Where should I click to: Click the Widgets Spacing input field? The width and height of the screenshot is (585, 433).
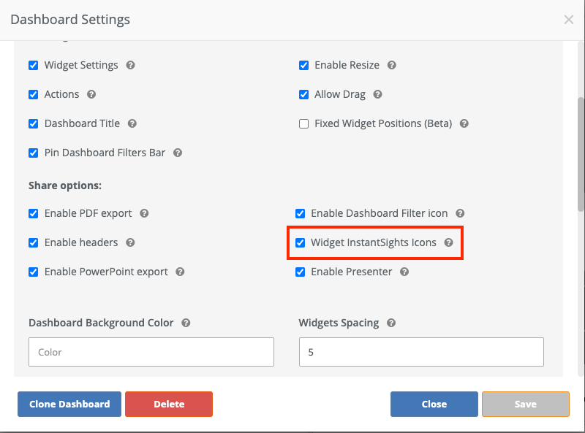click(x=421, y=352)
